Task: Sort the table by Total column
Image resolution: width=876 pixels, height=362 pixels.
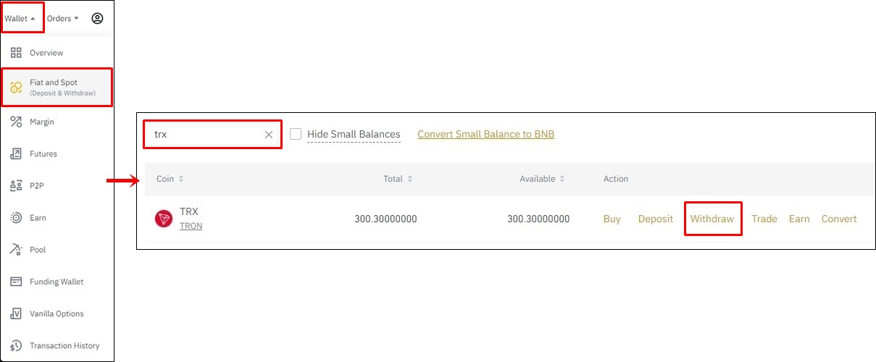Action: [398, 179]
